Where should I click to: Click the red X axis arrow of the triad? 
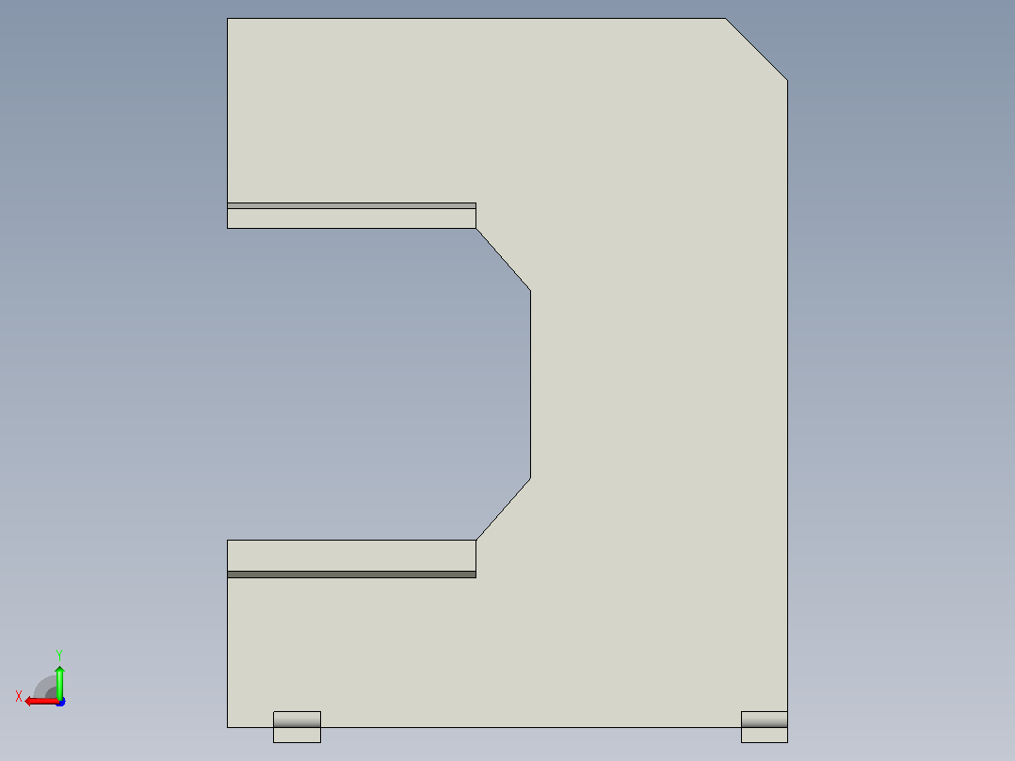(x=40, y=702)
